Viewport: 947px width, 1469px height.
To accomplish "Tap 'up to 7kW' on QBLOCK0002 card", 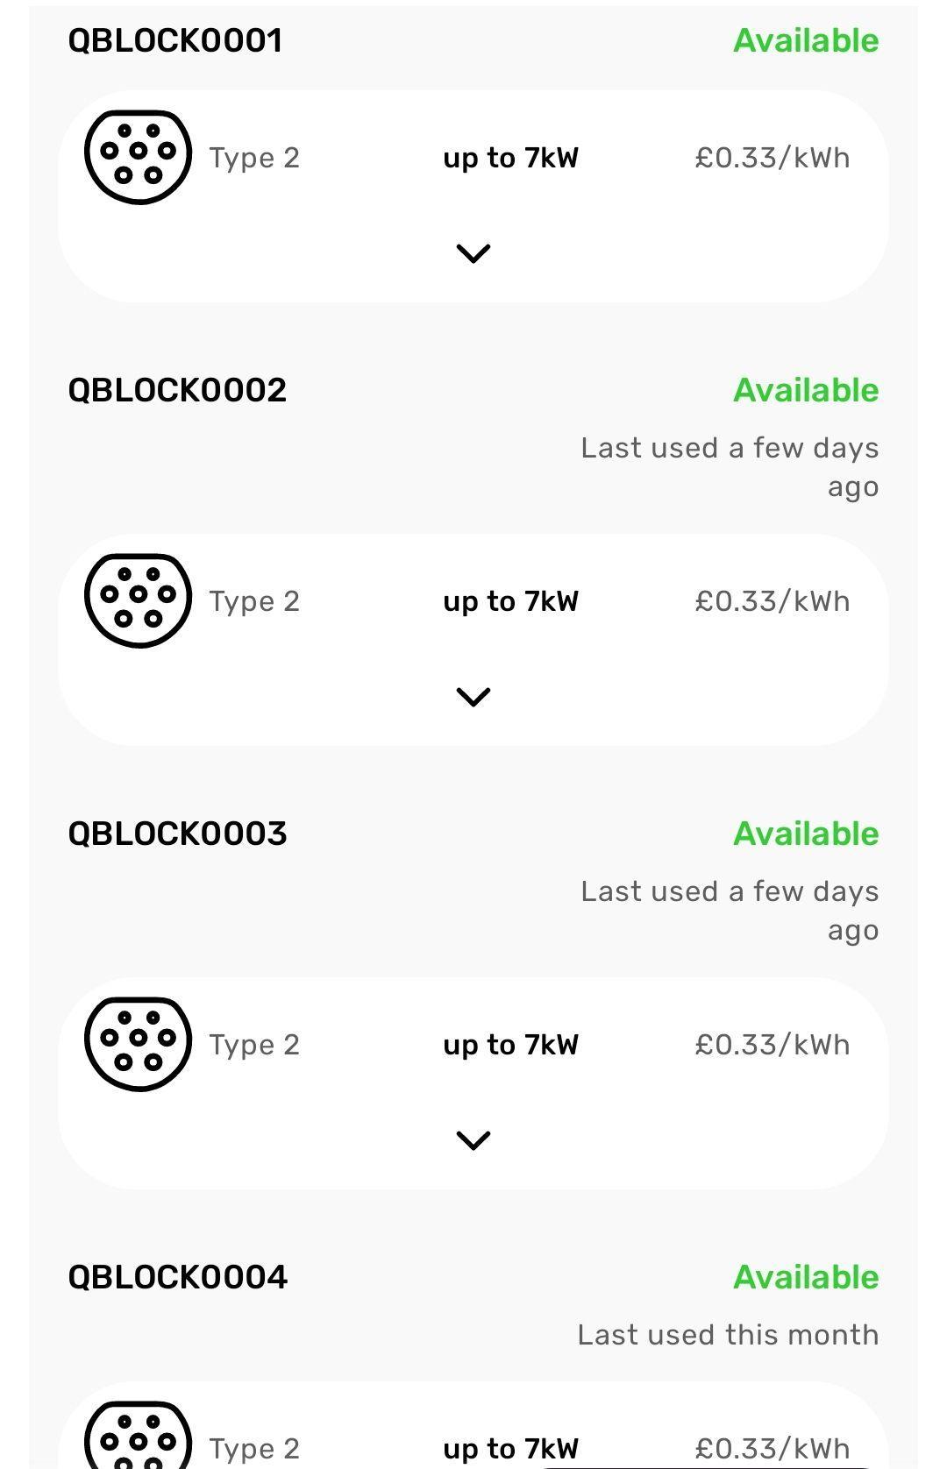I will coord(510,601).
